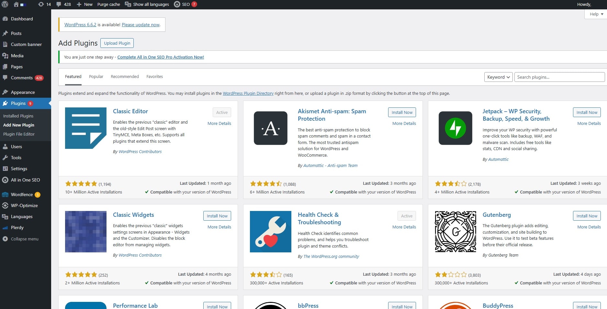The image size is (607, 309).
Task: Click the Wordfence sidebar icon
Action: coord(5,194)
